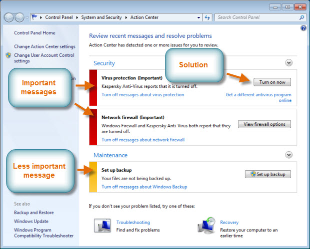Open Turn off messages about virus protection
This screenshot has height=249, width=310.
click(x=142, y=95)
